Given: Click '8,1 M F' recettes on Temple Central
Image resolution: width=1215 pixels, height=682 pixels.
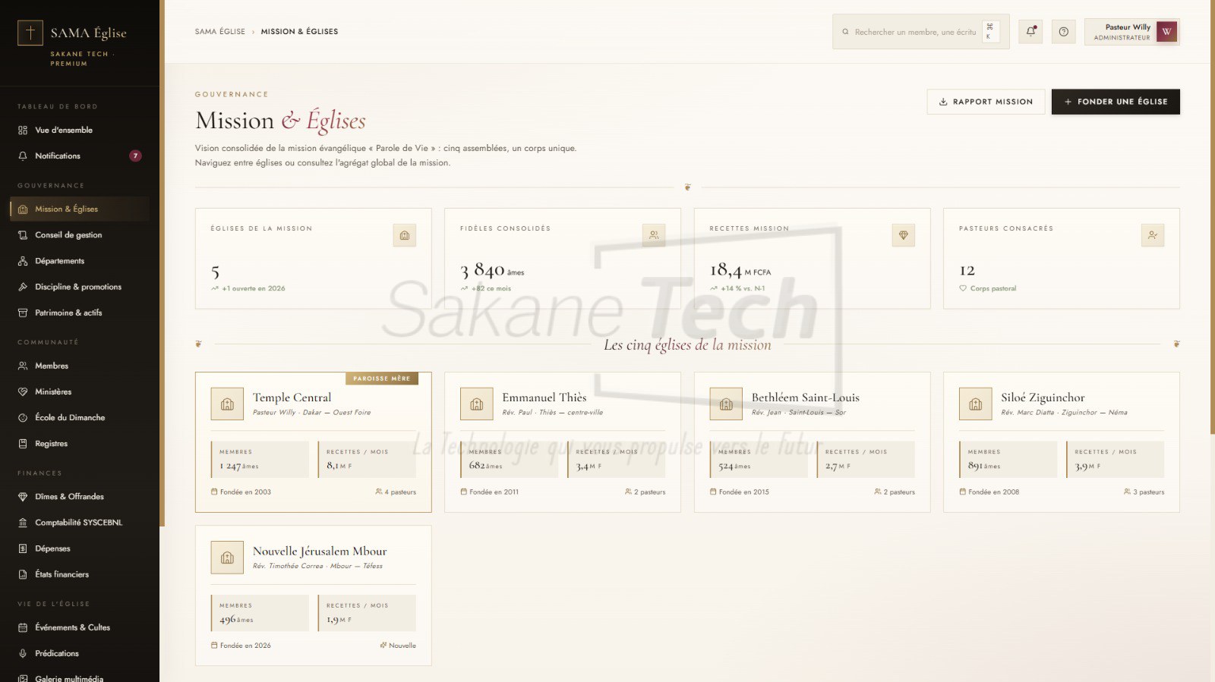Looking at the screenshot, I should click(339, 466).
